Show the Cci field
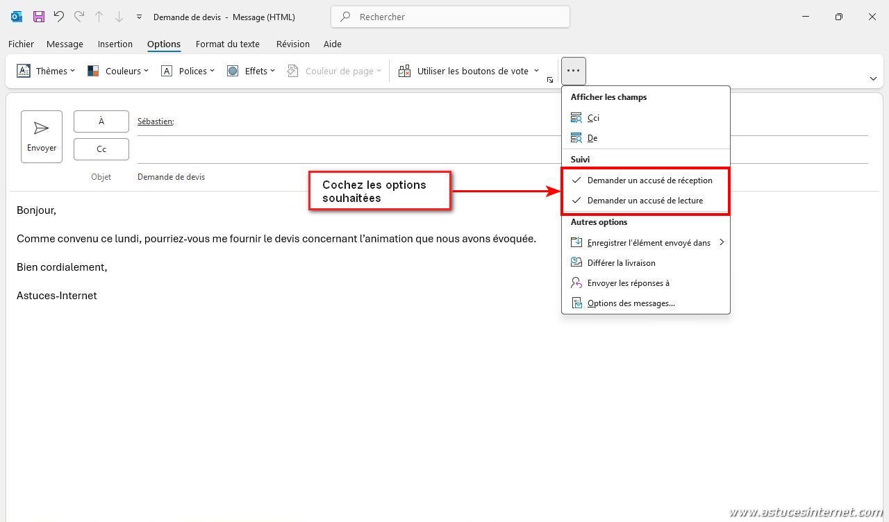The image size is (889, 522). tap(592, 118)
